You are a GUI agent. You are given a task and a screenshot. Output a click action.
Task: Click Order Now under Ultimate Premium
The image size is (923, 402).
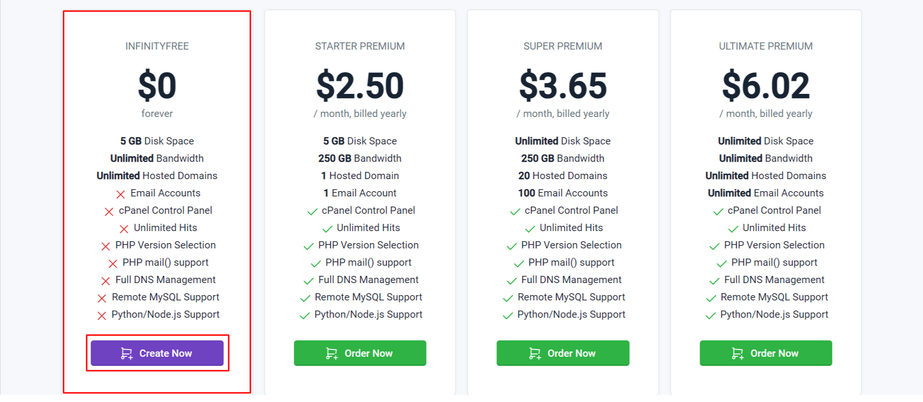click(766, 353)
